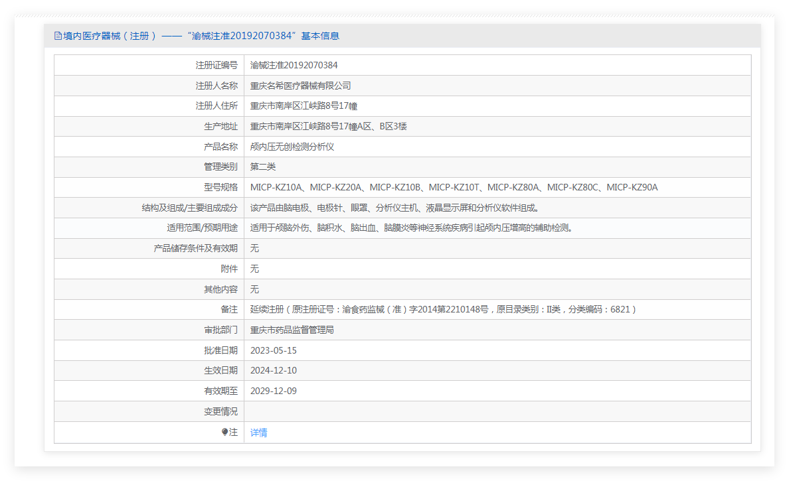The image size is (789, 481).
Task: Click the structure composition description text
Action: tap(394, 208)
